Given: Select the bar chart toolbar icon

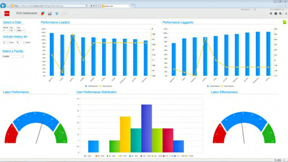Looking at the screenshot, I should point(50,14).
